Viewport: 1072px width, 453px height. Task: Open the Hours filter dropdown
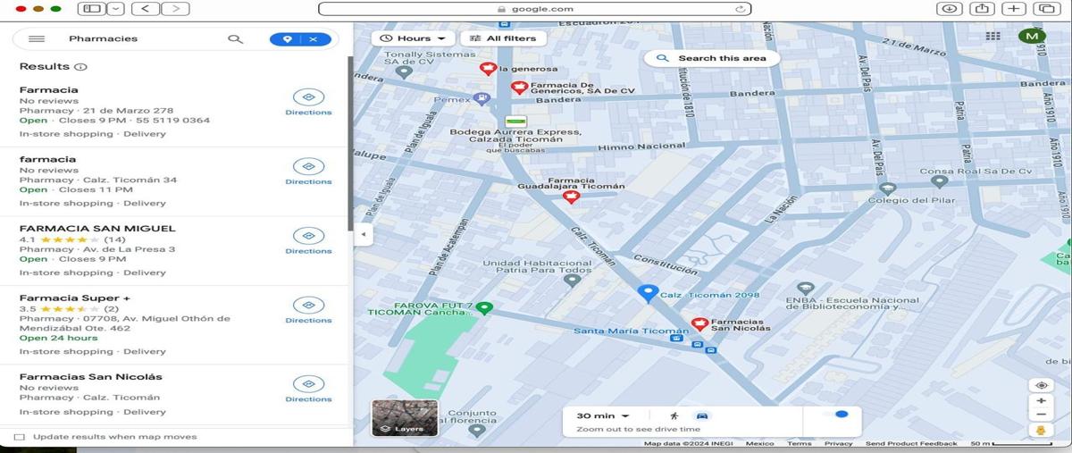(413, 38)
